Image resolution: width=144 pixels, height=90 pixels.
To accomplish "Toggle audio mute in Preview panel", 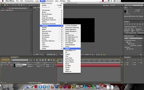I will click(x=138, y=24).
